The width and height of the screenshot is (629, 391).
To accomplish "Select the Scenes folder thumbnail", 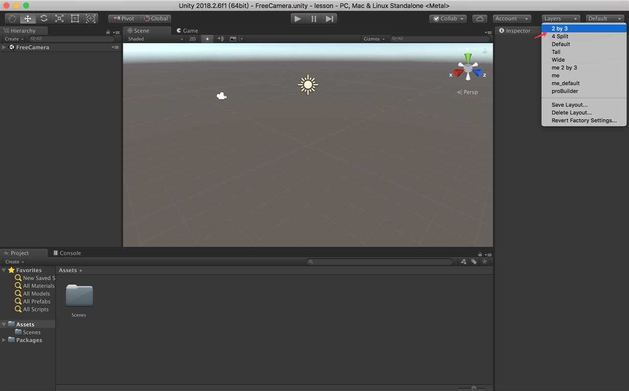I will (x=79, y=296).
